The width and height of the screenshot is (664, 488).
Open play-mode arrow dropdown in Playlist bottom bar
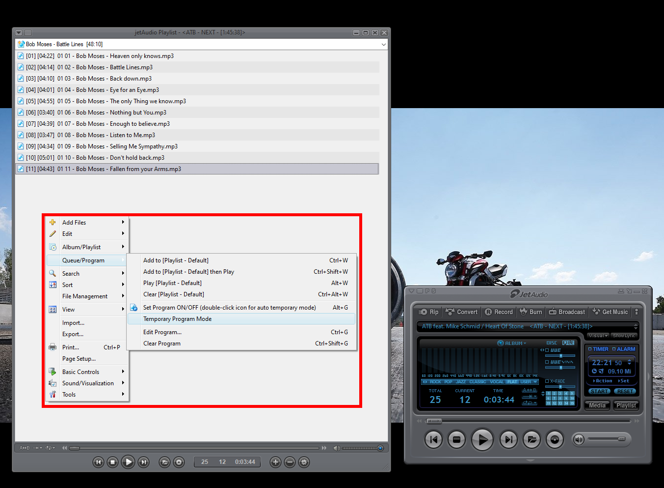tap(37, 448)
